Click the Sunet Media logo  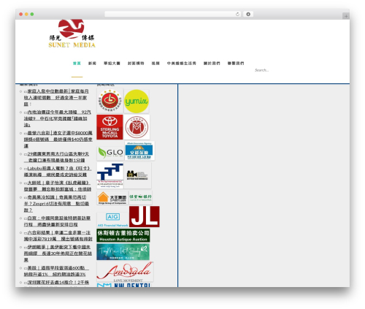72,34
